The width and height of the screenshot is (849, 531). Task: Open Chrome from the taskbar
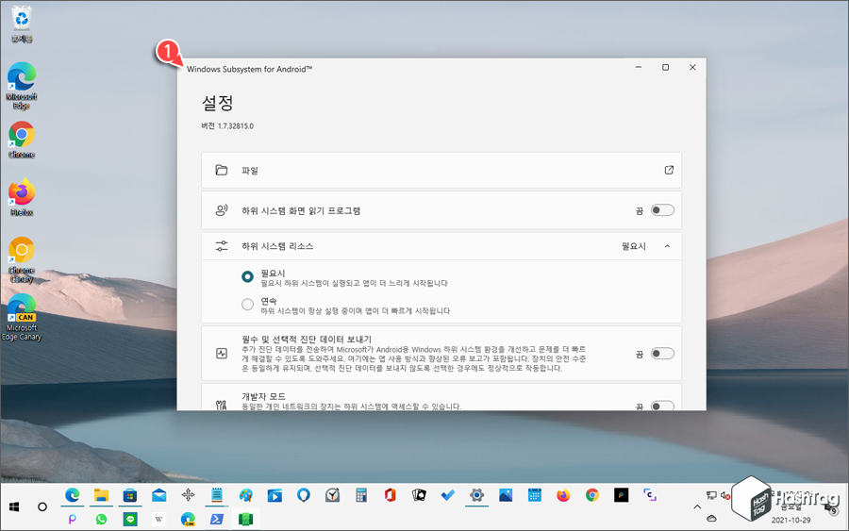pyautogui.click(x=592, y=495)
